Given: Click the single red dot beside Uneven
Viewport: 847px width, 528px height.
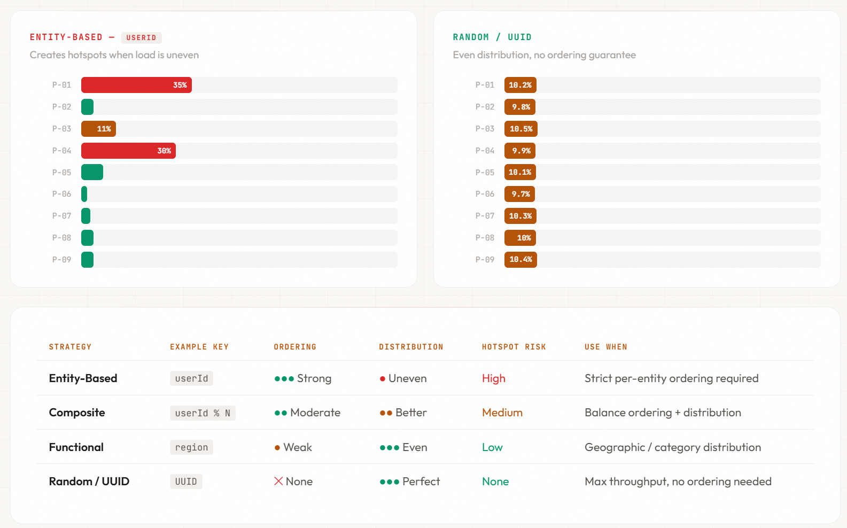Looking at the screenshot, I should click(x=383, y=379).
